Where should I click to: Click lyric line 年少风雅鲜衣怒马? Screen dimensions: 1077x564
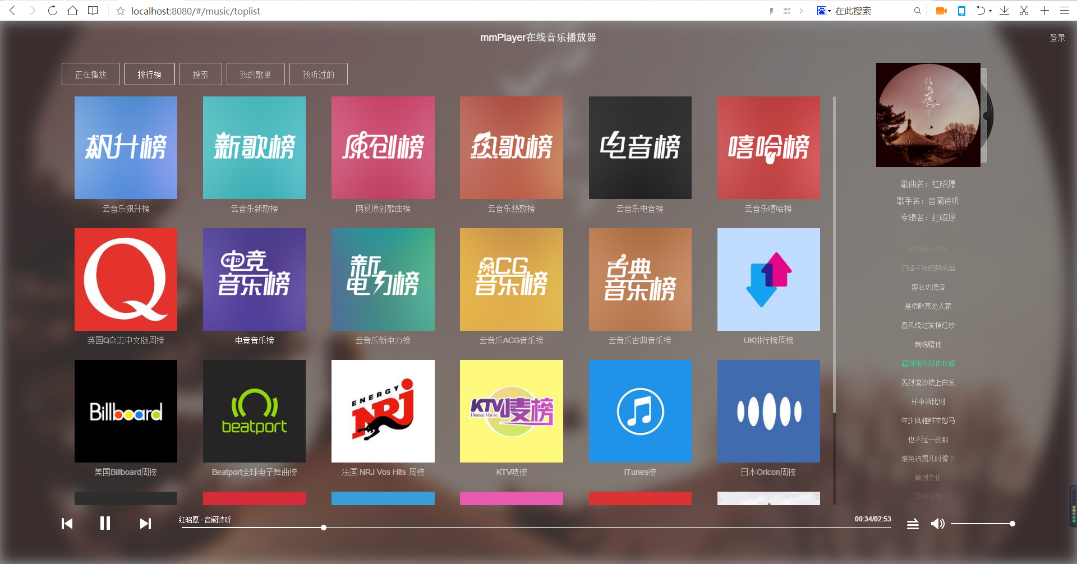928,420
